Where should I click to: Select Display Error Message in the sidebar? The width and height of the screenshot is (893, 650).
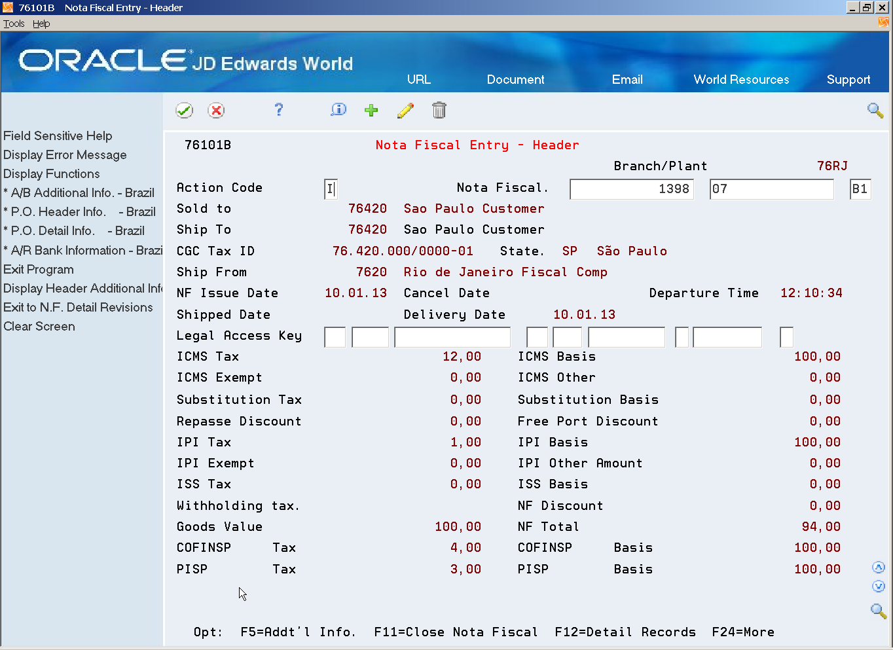click(x=65, y=154)
